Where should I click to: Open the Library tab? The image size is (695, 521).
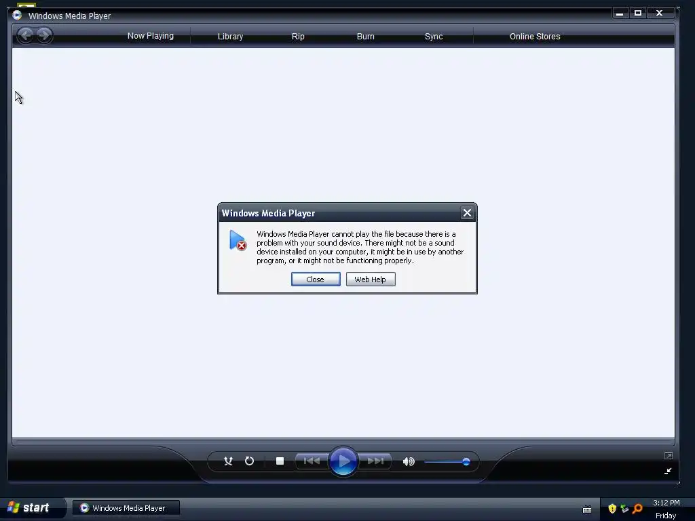[x=231, y=37]
